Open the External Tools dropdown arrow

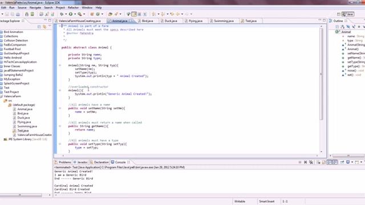tap(84, 14)
